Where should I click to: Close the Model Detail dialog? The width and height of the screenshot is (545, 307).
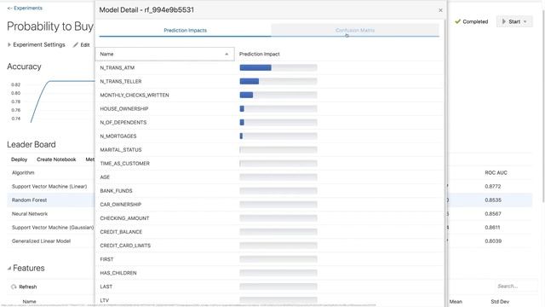440,10
